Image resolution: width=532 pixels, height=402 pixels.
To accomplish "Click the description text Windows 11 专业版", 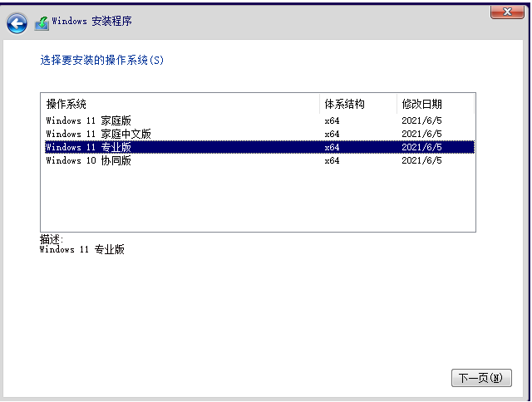I will point(82,249).
